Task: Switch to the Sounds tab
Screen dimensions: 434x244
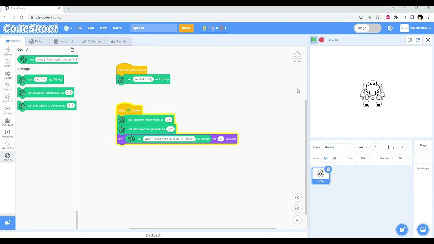Action: (118, 41)
